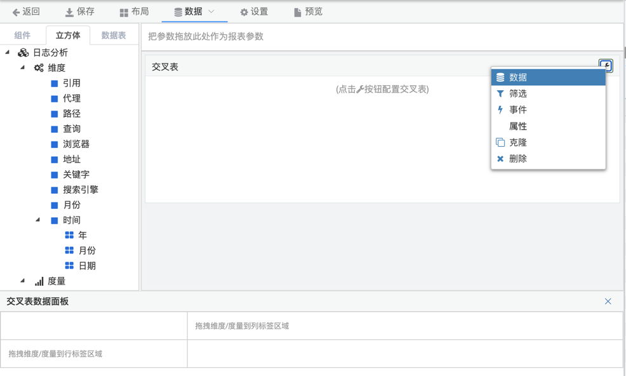Viewport: 626px width, 376px height.
Task: Click the wrench configure icon on crosstab
Action: 605,65
